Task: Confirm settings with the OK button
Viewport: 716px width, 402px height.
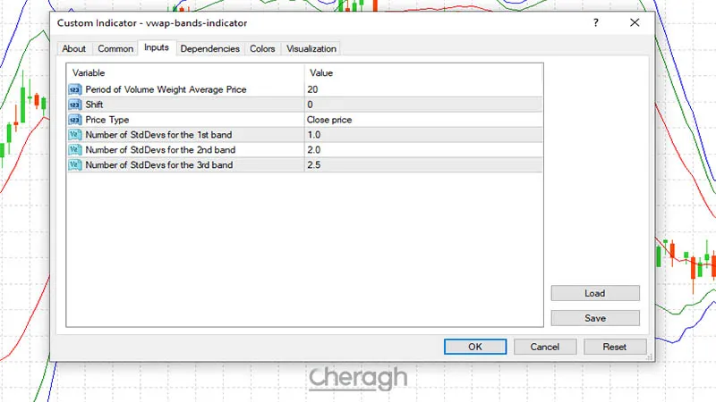Action: [x=475, y=347]
